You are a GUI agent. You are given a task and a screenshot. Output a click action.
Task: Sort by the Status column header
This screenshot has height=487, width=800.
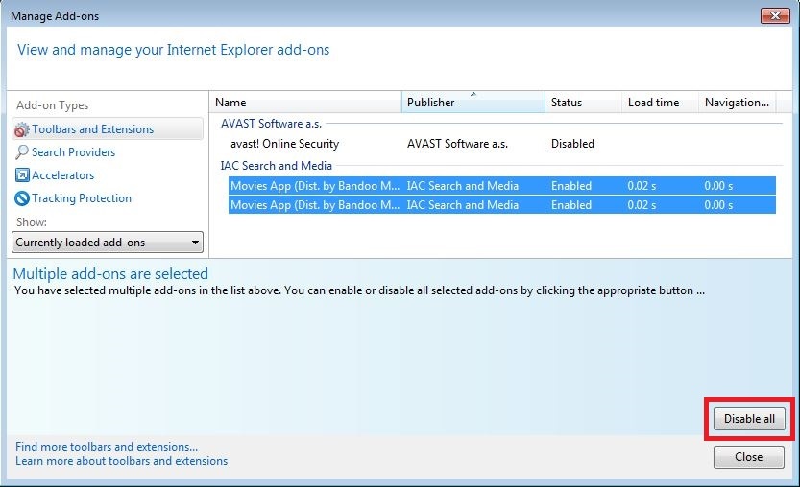click(x=584, y=103)
